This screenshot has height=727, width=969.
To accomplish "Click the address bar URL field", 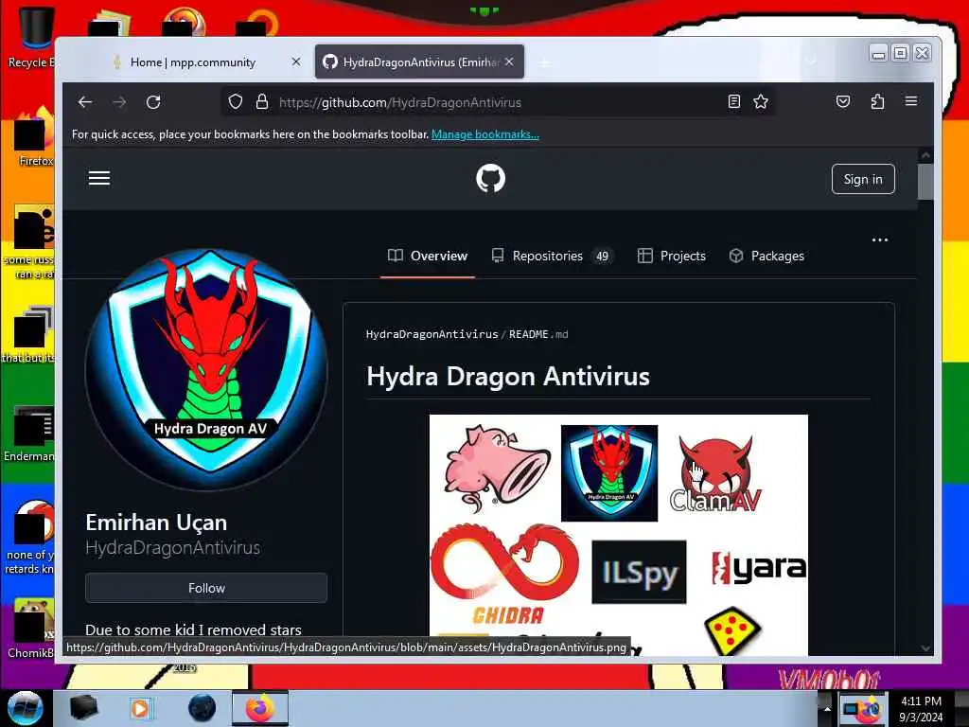I will (500, 102).
